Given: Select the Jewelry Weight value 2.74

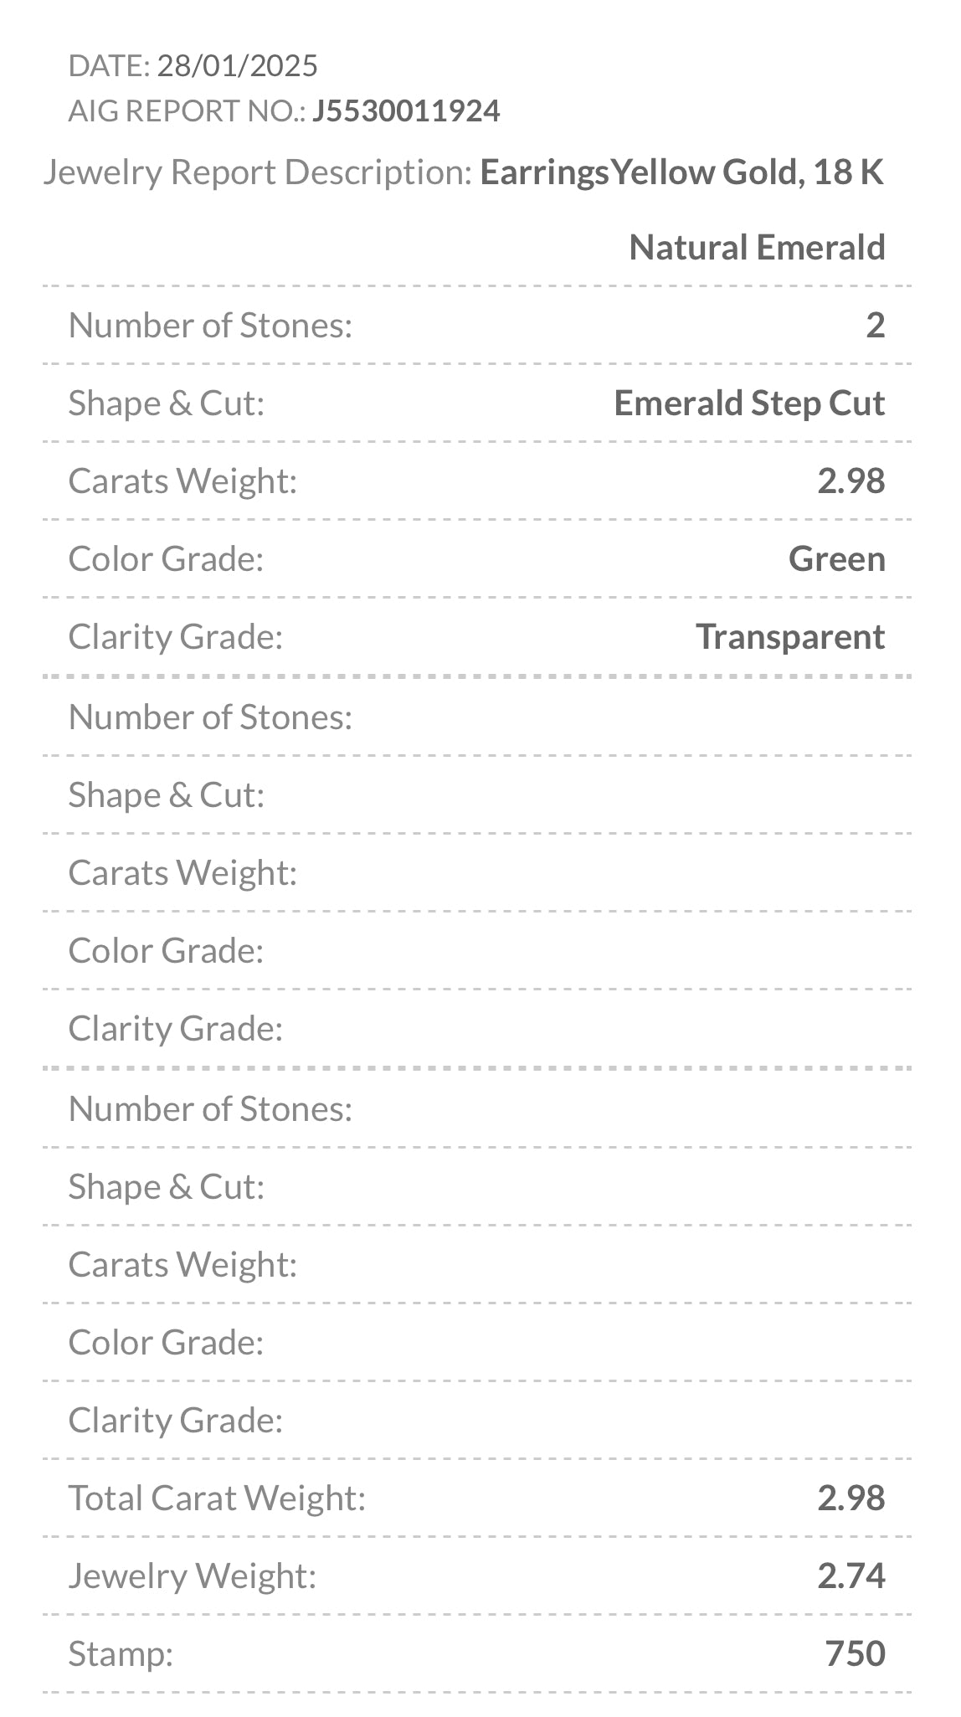Looking at the screenshot, I should click(x=851, y=1576).
